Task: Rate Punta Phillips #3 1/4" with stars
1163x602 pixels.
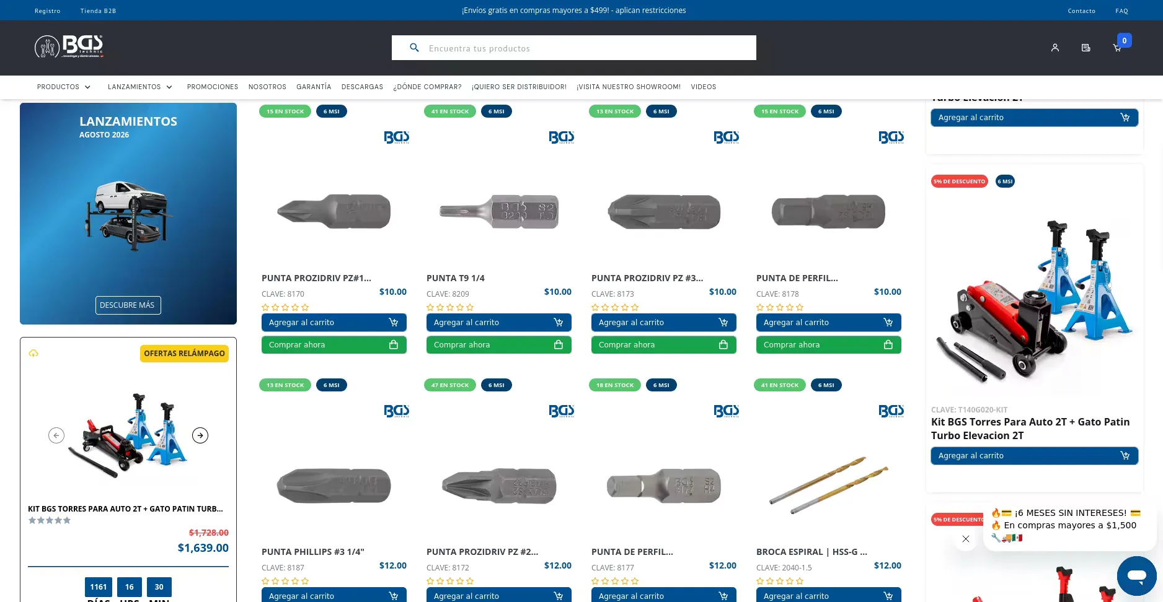Action: tap(285, 581)
